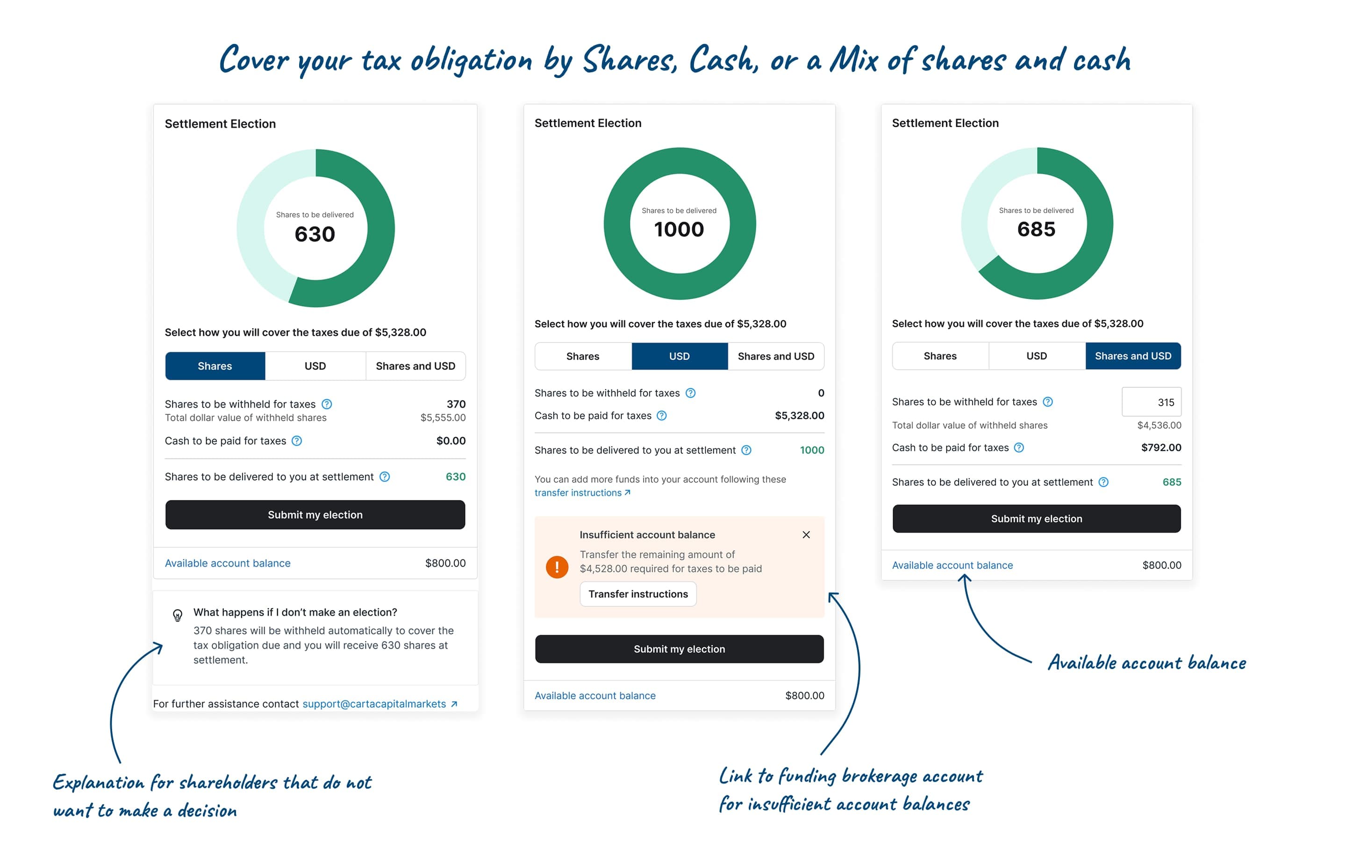
Task: Submit my election in the first panel
Action: coord(315,514)
